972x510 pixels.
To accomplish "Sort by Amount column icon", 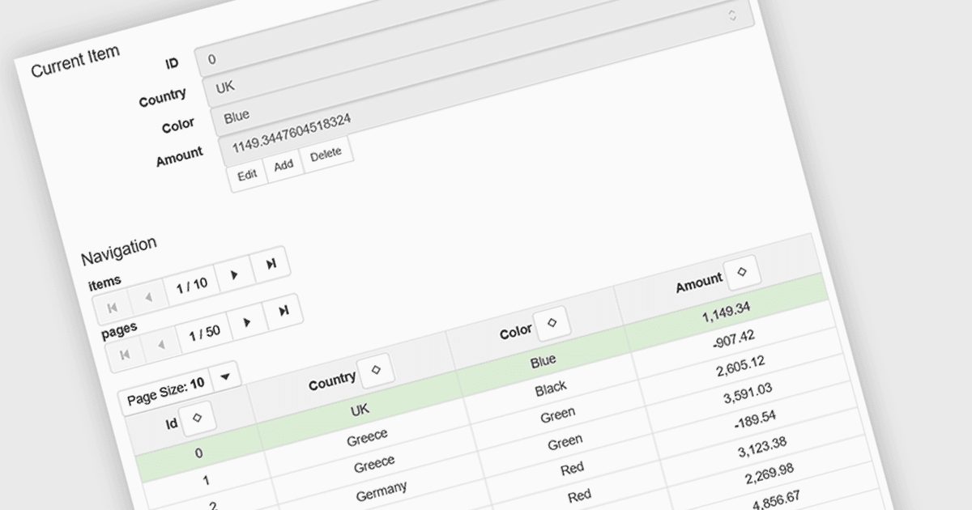I will pos(742,273).
